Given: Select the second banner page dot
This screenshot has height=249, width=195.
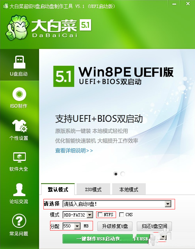Looking at the screenshot, I should (x=123, y=174).
